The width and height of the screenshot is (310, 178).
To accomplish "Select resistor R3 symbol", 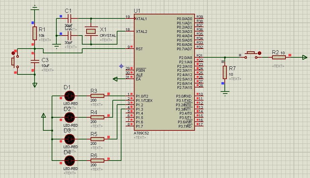I will [x=97, y=96].
